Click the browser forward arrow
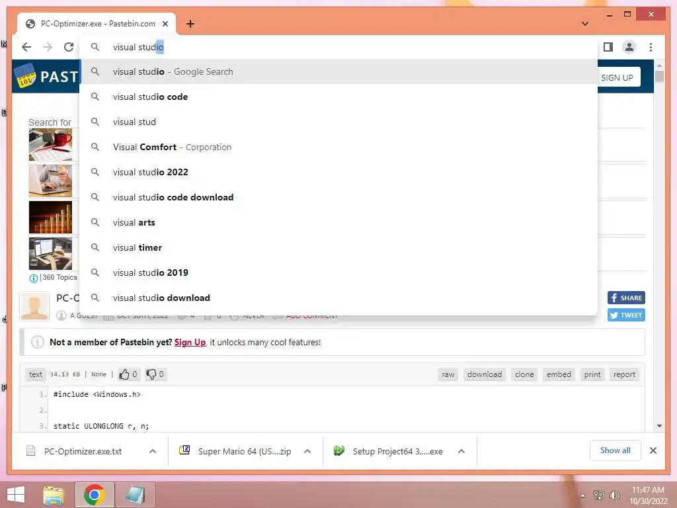The image size is (677, 508). point(48,47)
